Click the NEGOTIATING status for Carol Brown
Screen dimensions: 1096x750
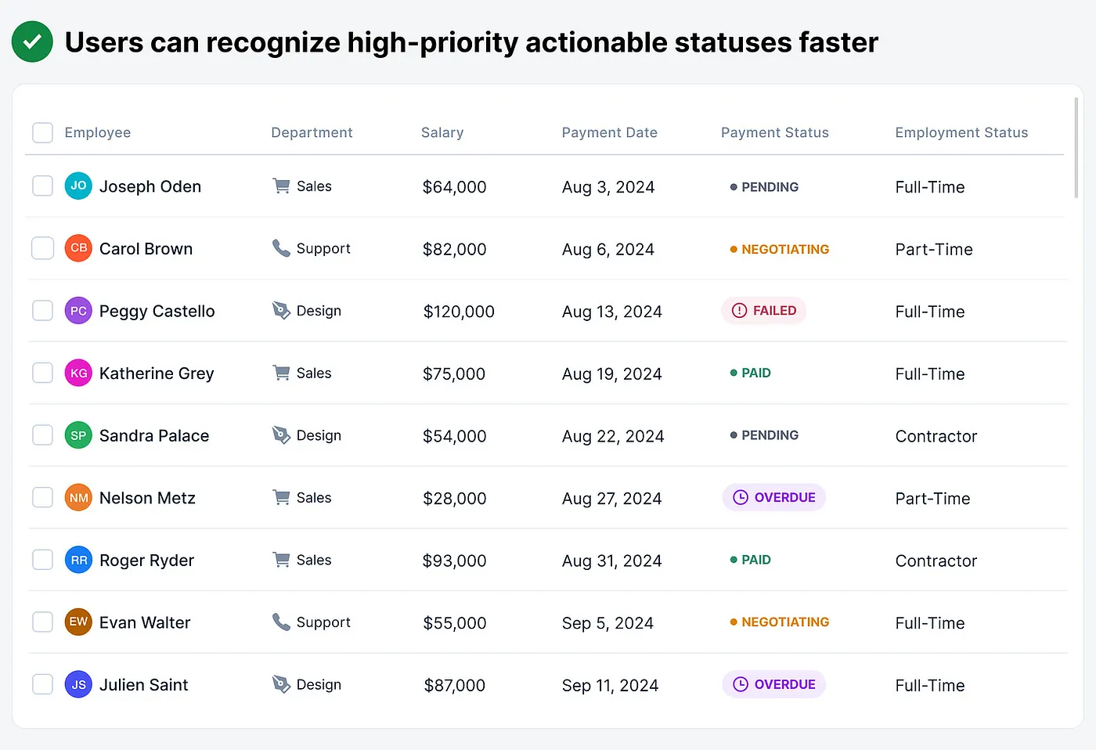[780, 249]
